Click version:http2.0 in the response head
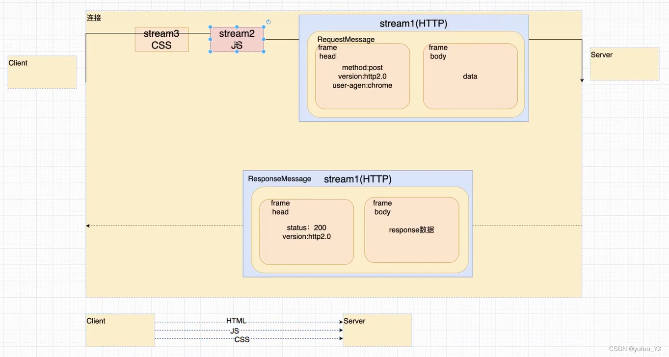669x357 pixels. pyautogui.click(x=307, y=236)
